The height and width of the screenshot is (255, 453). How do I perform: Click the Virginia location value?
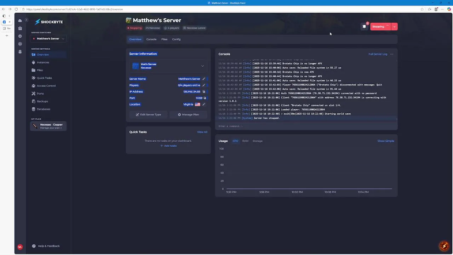pos(188,104)
